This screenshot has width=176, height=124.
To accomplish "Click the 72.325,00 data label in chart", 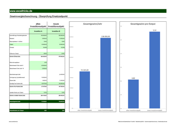I will pos(85,70).
